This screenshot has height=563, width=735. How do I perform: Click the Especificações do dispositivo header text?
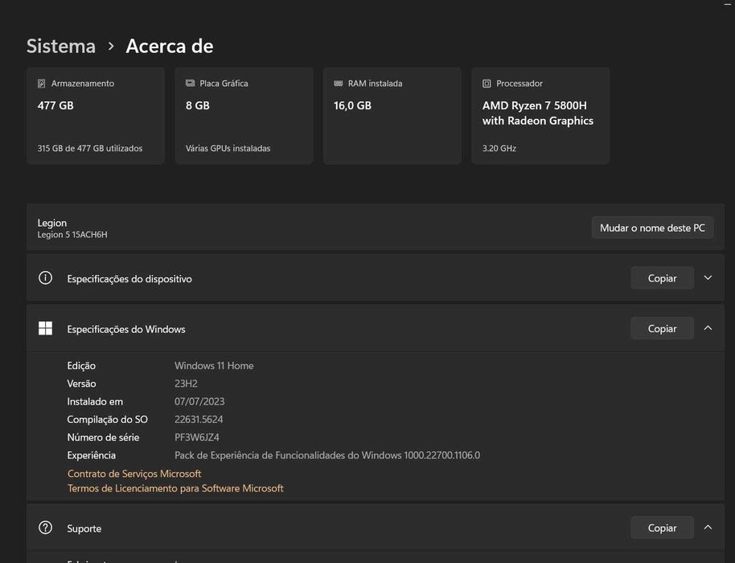(129, 279)
